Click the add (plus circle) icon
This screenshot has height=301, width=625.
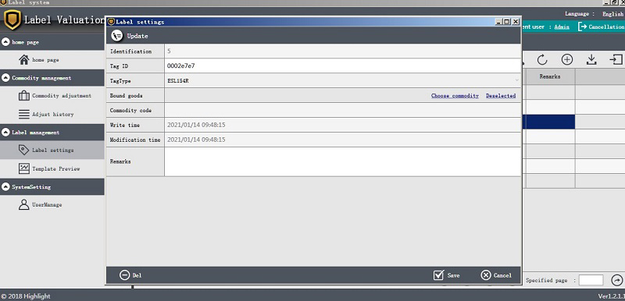coord(567,59)
